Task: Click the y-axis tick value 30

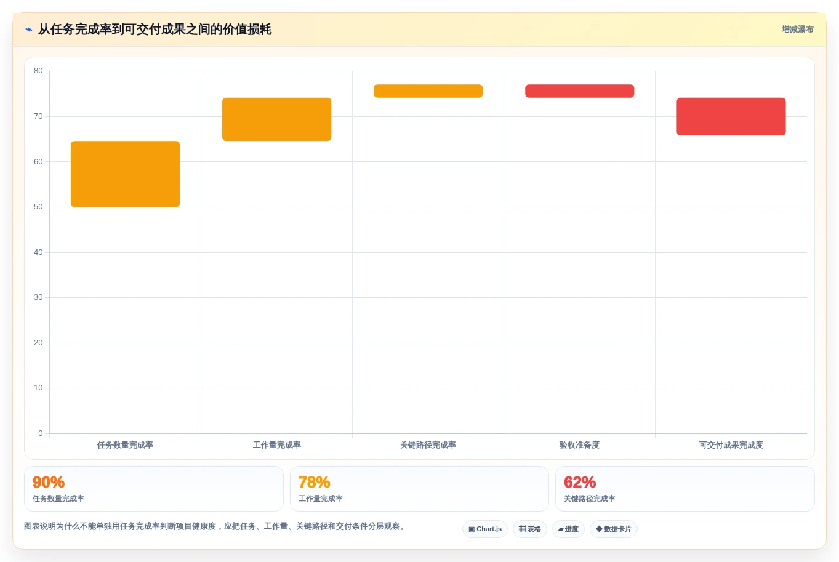Action: [38, 297]
